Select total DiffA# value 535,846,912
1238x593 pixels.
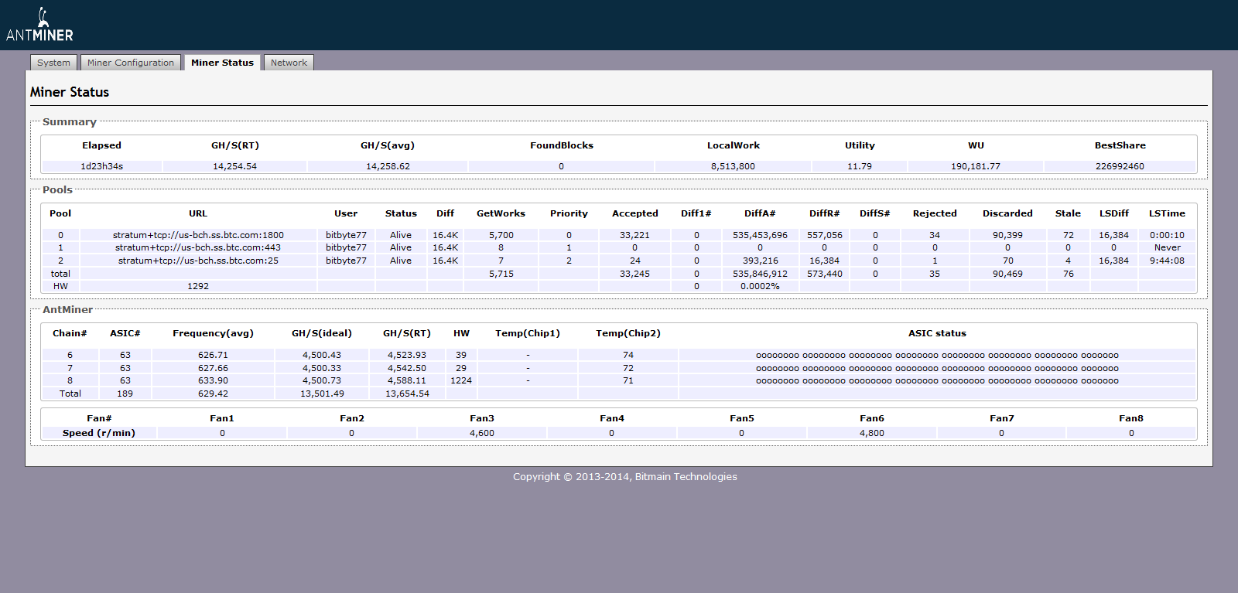760,274
